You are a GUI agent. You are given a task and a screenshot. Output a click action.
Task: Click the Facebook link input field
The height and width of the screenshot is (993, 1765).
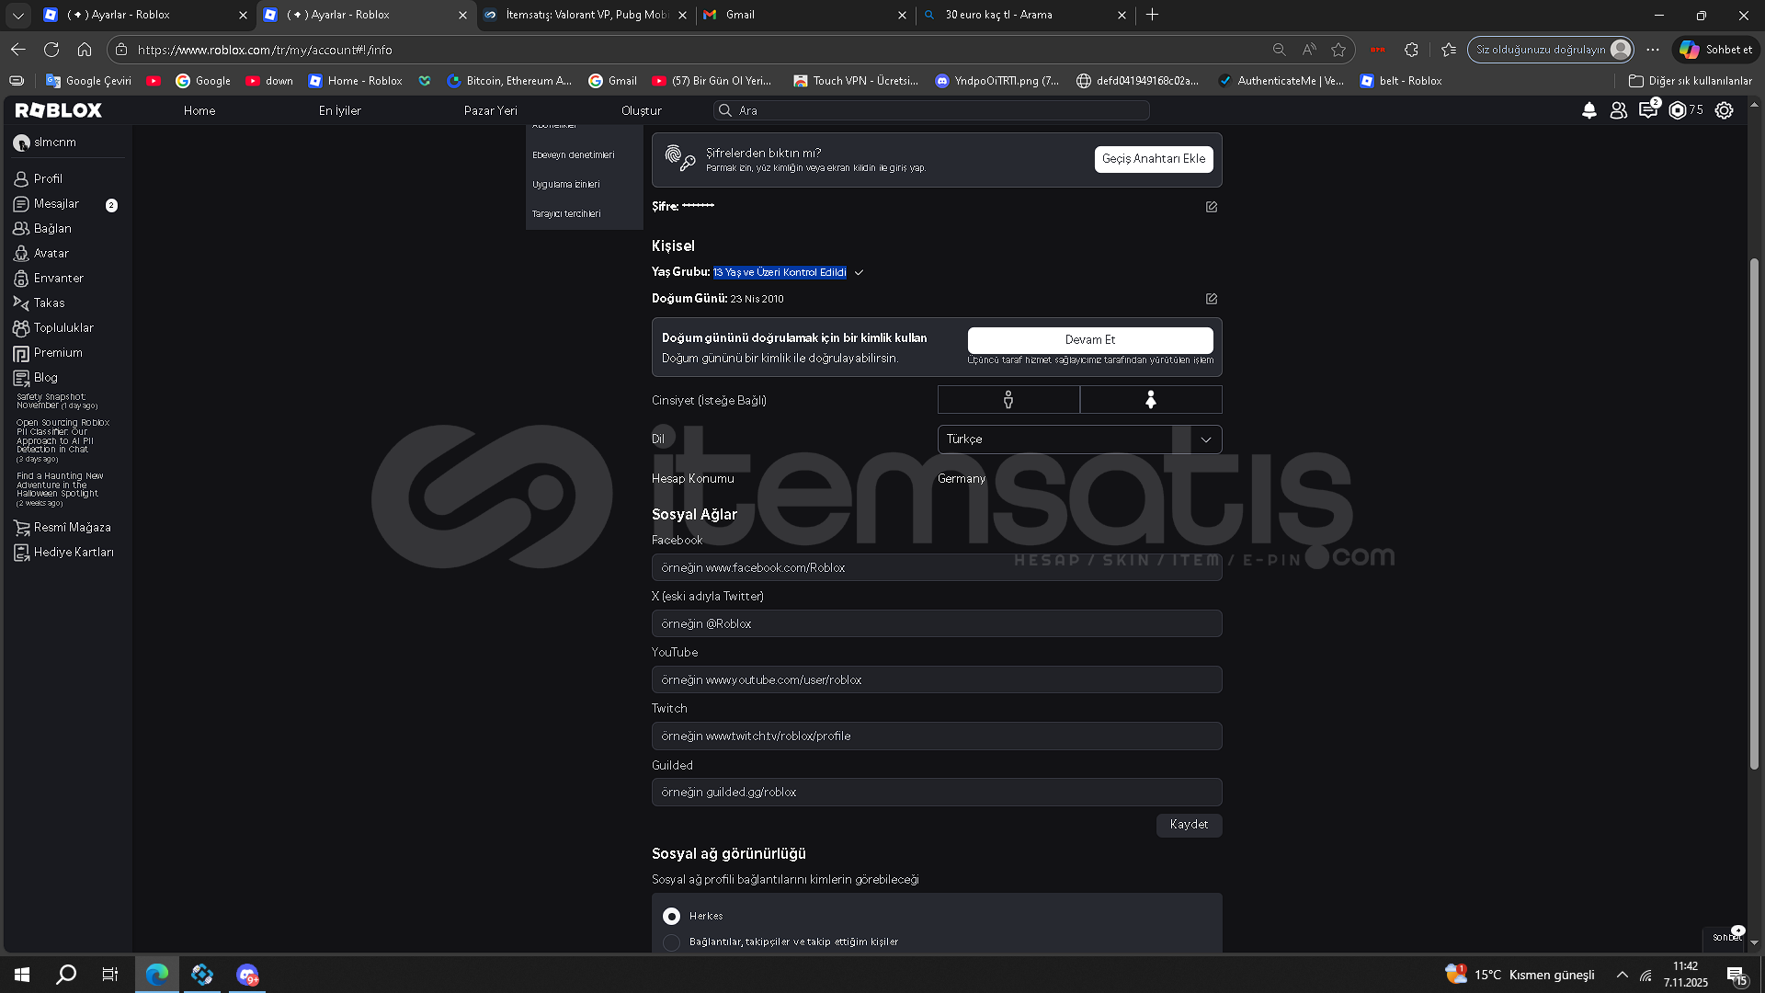[x=936, y=568]
